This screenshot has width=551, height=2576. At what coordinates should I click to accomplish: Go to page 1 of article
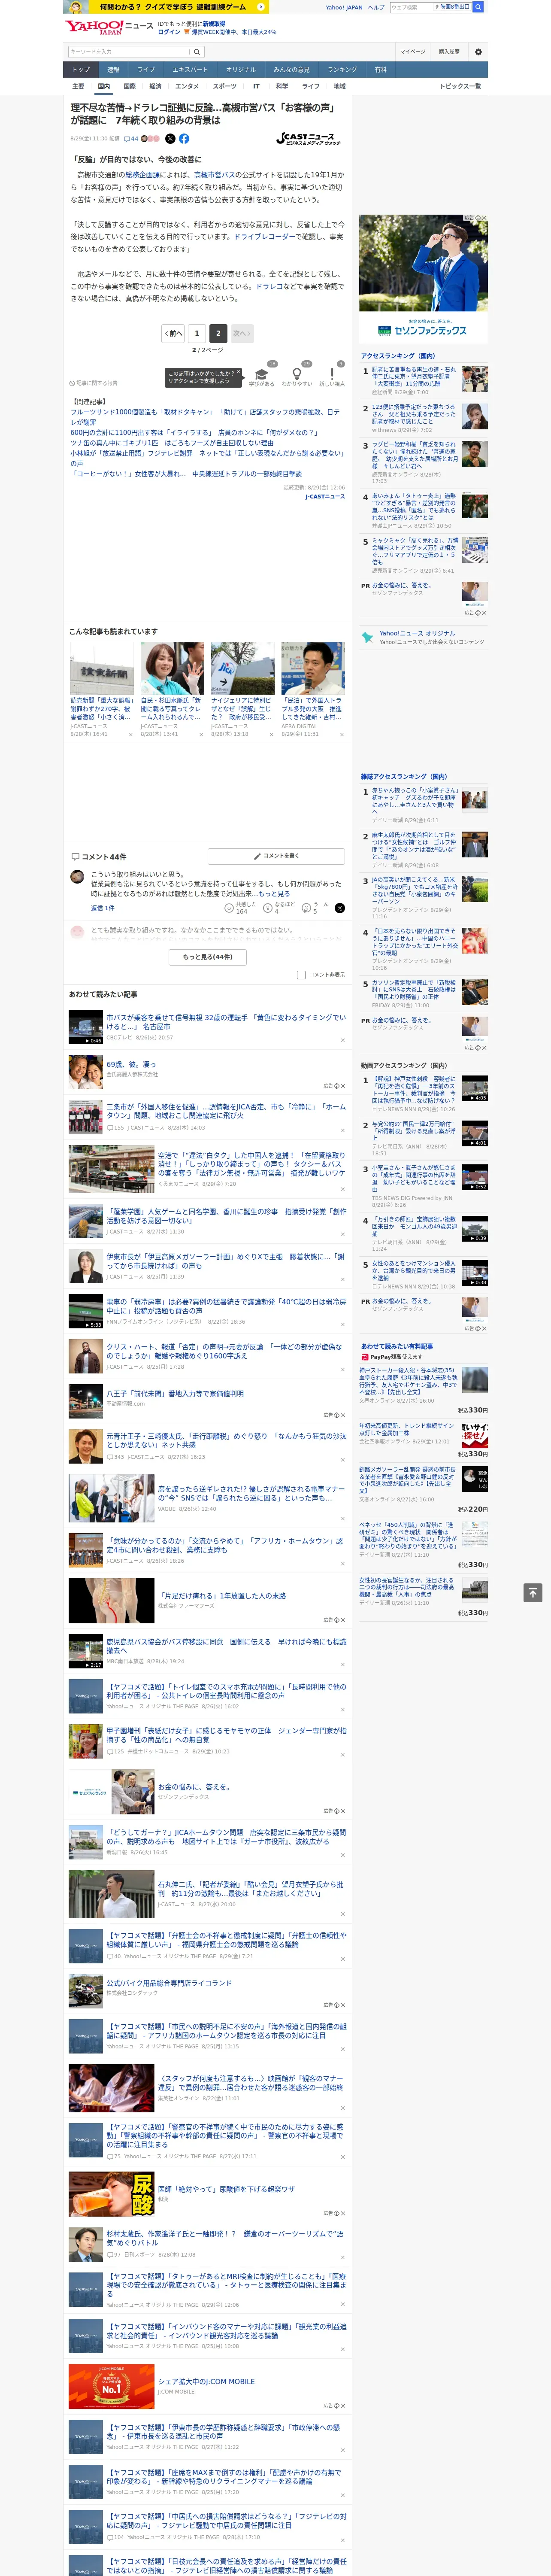(197, 333)
